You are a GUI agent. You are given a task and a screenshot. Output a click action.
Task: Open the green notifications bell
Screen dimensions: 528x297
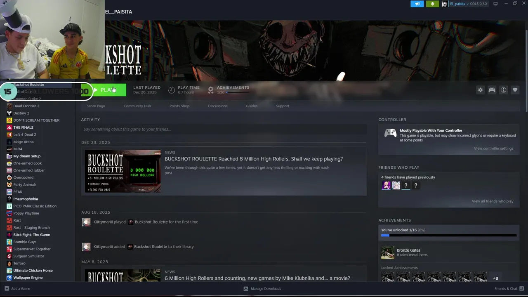tap(432, 4)
